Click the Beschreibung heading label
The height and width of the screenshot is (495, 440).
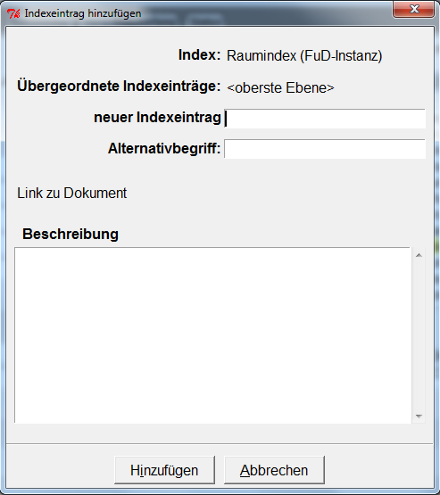coord(71,234)
